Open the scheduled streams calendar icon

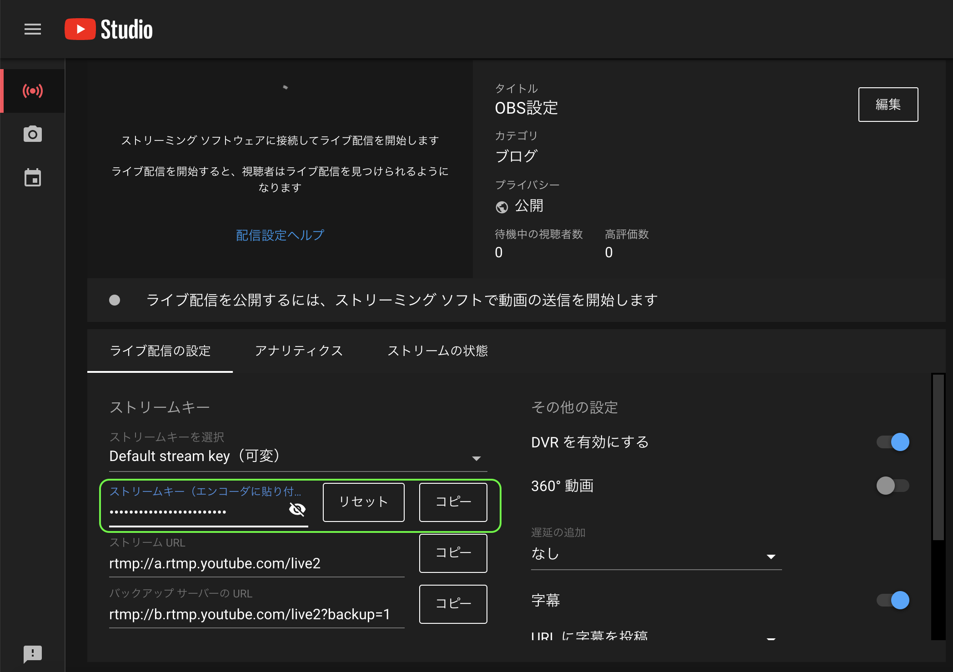(x=33, y=177)
